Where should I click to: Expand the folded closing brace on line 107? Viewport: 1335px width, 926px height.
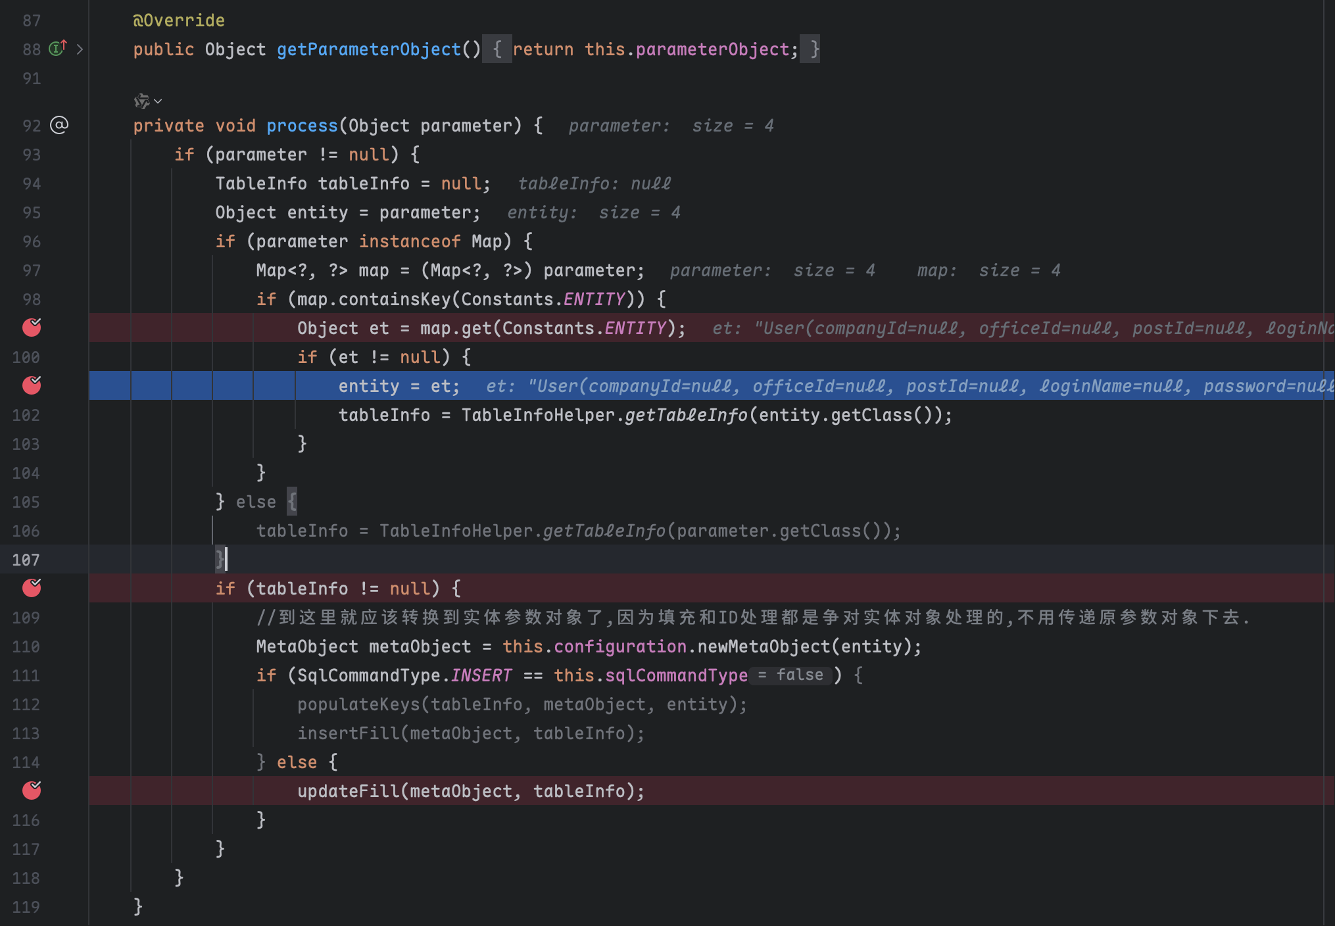point(219,560)
